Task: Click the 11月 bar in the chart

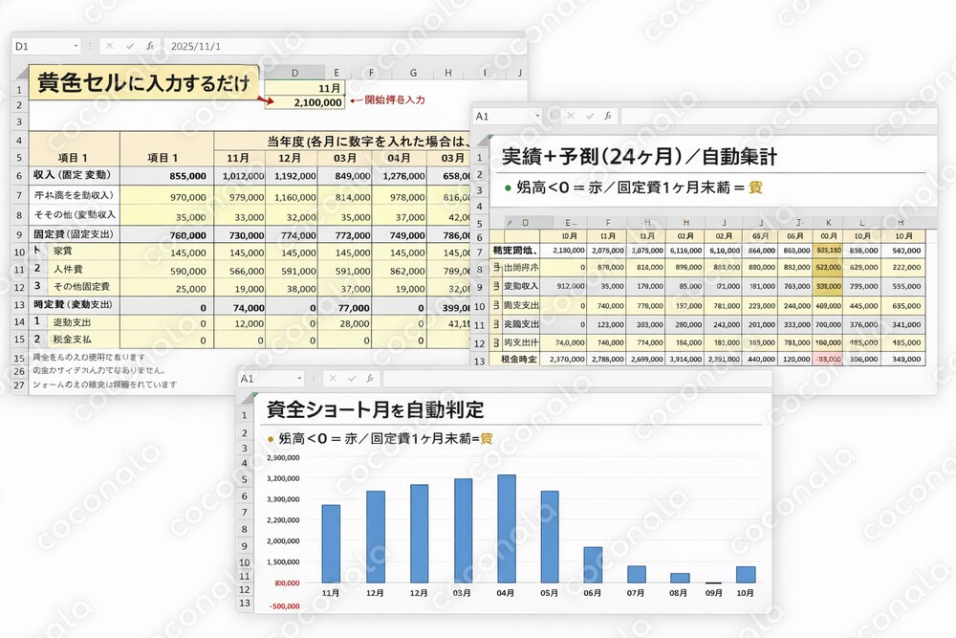Action: pos(331,543)
